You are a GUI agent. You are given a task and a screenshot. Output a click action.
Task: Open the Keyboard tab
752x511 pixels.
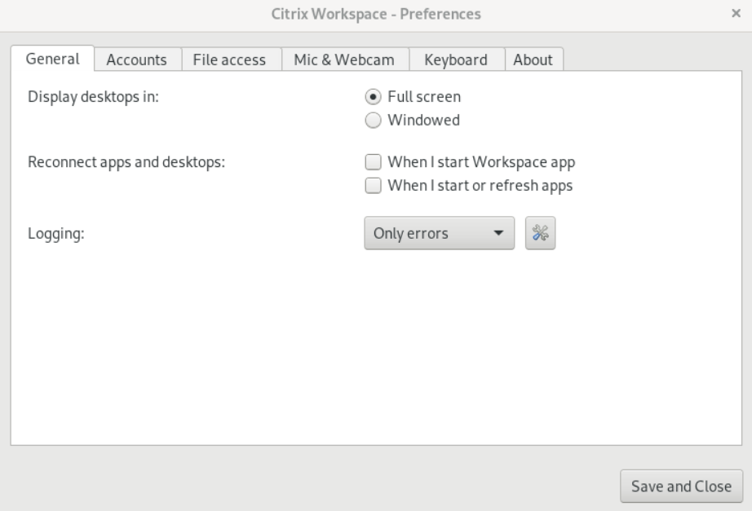tap(456, 59)
